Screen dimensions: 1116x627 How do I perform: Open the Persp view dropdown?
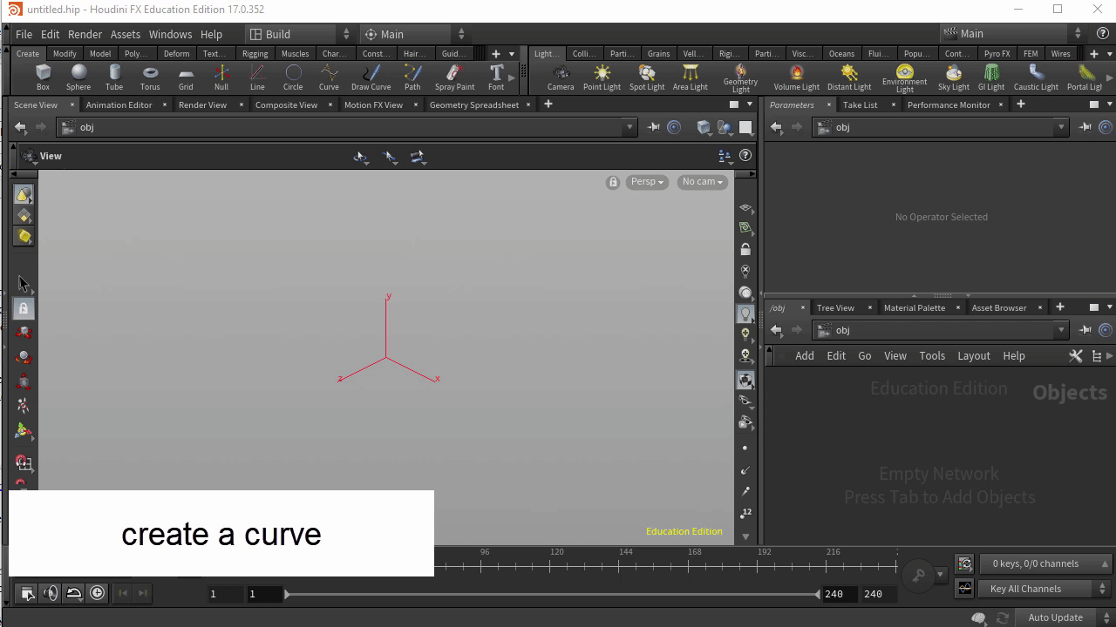647,182
